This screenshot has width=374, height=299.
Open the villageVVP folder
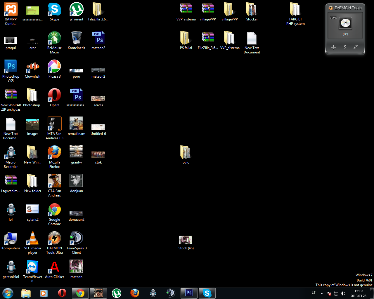230,12
